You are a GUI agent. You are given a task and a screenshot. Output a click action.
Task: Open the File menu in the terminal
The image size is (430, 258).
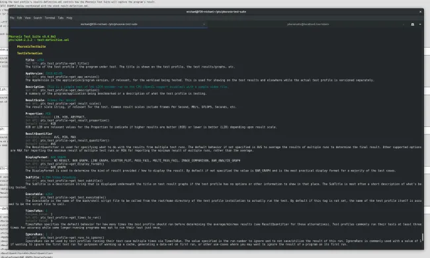pos(12,18)
